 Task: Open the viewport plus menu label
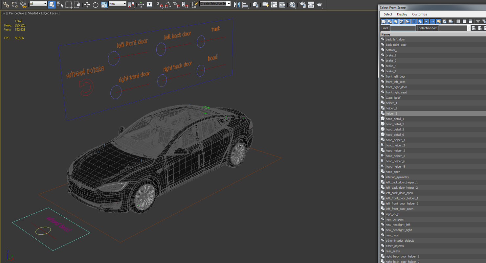coord(4,13)
